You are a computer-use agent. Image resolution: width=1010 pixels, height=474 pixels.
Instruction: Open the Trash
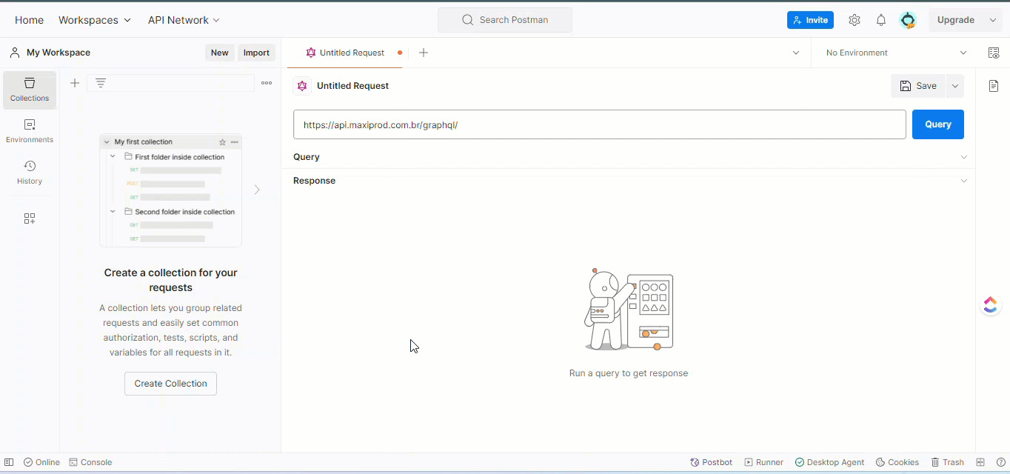coord(948,462)
